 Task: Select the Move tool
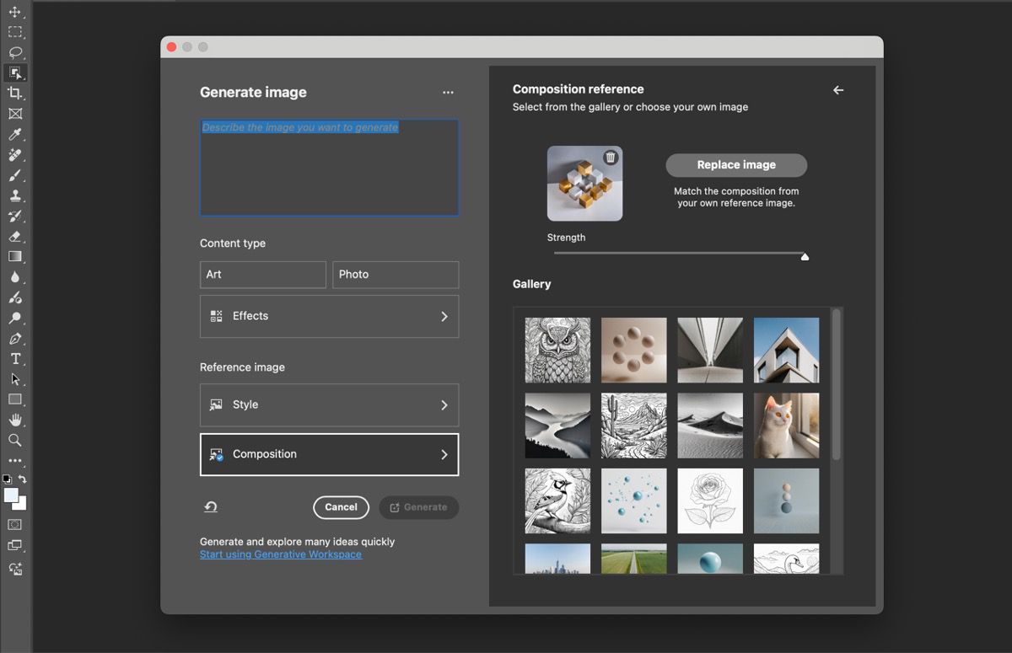pos(14,12)
